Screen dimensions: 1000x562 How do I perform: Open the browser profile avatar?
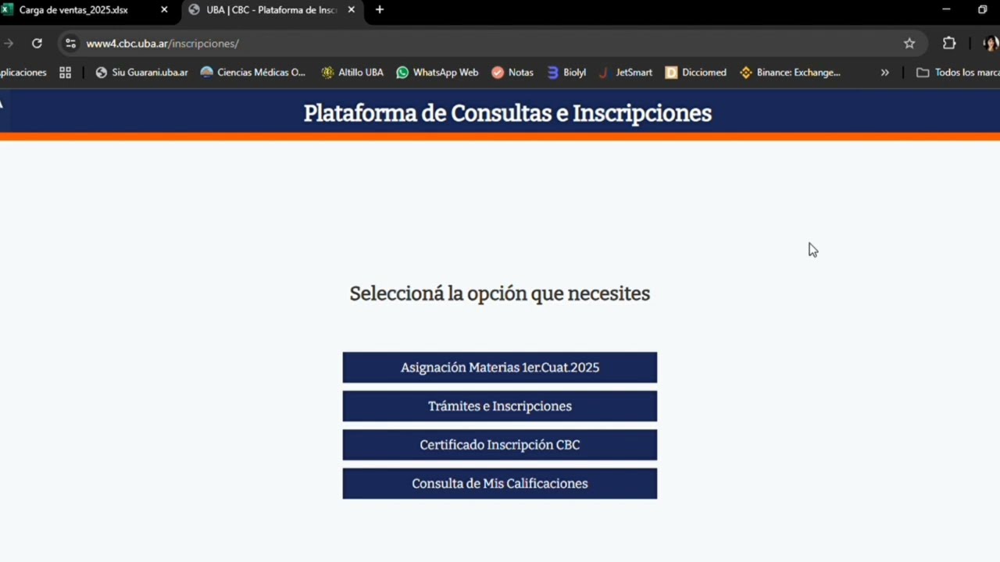[x=991, y=44]
